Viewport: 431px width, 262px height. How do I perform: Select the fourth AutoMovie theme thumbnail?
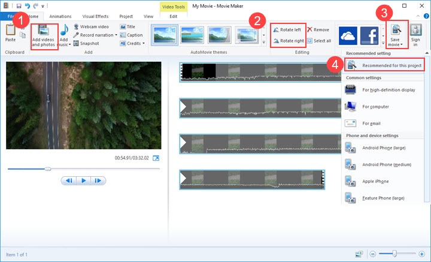(247, 35)
